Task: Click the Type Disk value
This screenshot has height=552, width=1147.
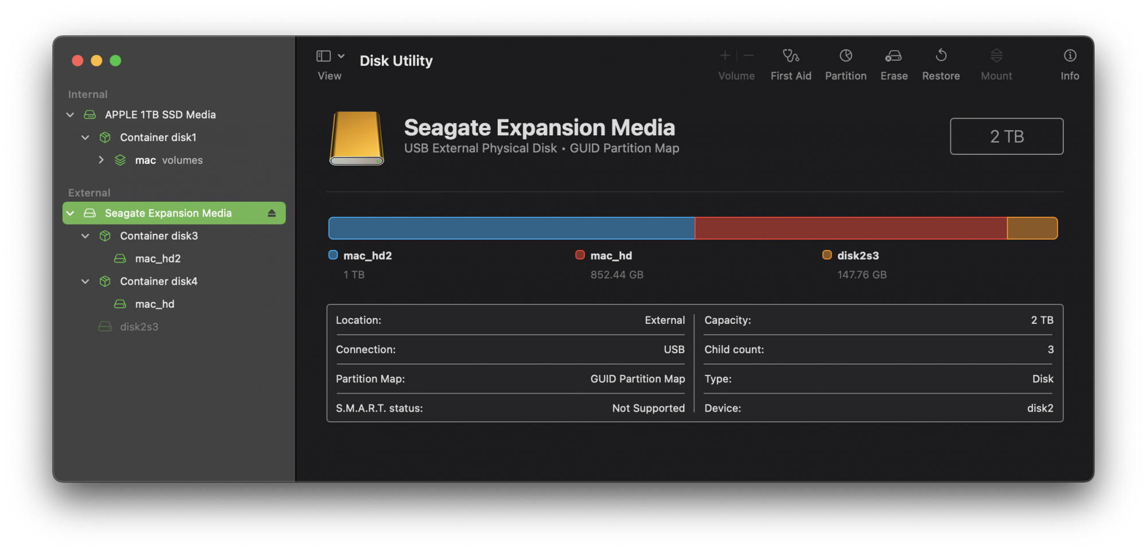Action: (x=1043, y=379)
